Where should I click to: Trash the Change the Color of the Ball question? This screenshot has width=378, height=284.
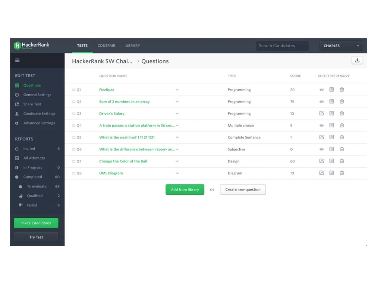(x=341, y=161)
